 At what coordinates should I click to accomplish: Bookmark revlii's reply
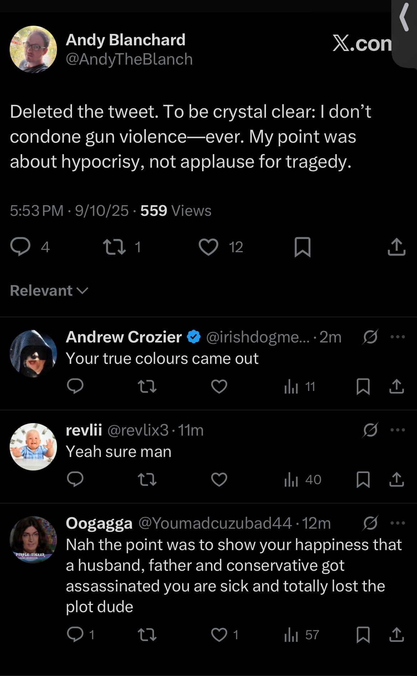pos(363,479)
